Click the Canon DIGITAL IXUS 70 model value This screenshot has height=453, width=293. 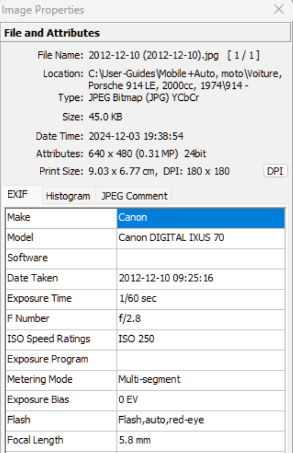(201, 238)
